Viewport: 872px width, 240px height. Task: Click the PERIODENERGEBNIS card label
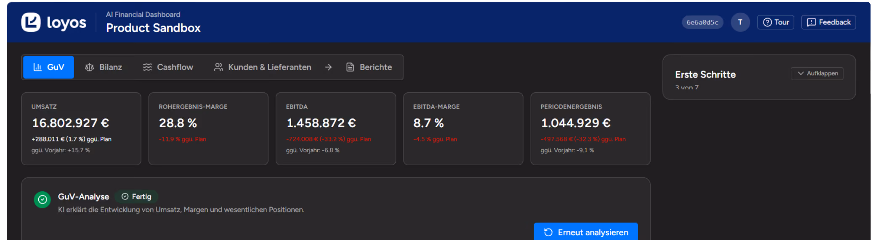tap(572, 107)
